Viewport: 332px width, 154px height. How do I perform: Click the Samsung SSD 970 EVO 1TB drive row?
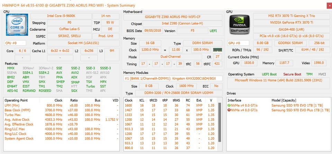pos(278,105)
